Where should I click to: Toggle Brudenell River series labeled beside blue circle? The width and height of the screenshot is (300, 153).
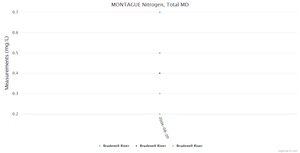tap(116, 146)
